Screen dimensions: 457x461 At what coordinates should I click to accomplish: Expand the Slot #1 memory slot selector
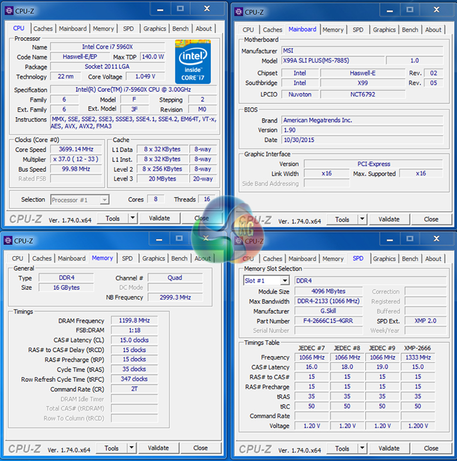[x=285, y=280]
